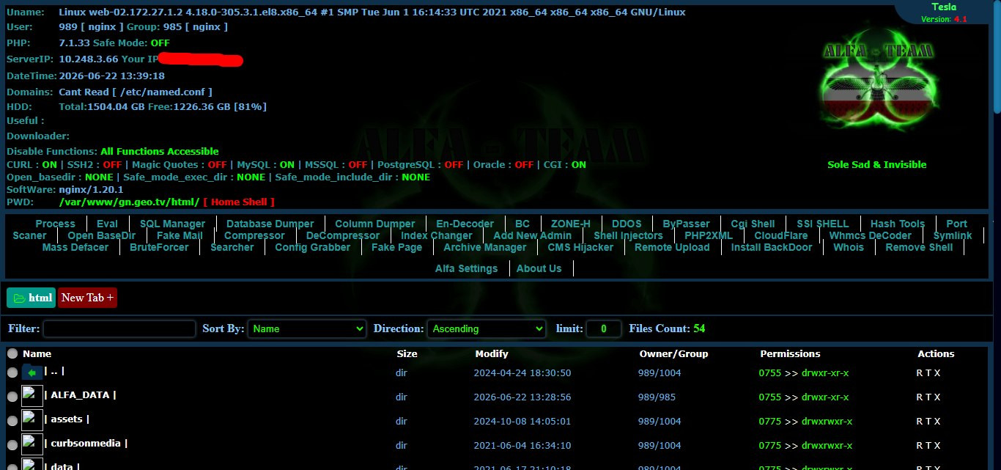Open the curbsonmedia directory name link
This screenshot has width=1001, height=470.
pyautogui.click(x=86, y=444)
